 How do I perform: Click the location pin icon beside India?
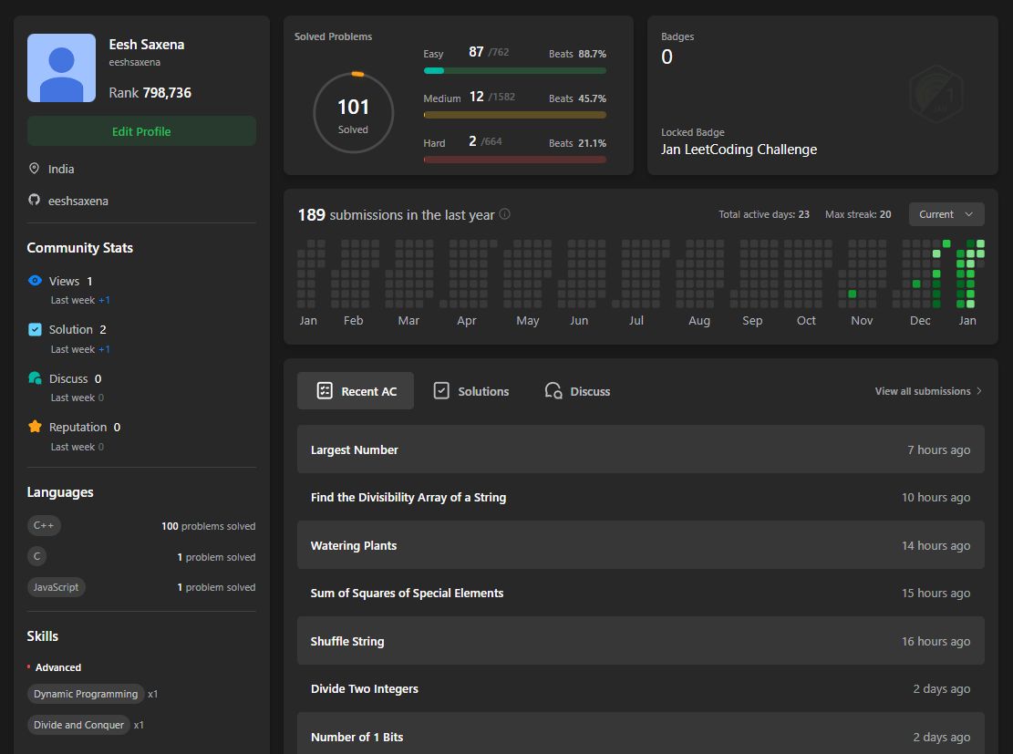point(35,169)
